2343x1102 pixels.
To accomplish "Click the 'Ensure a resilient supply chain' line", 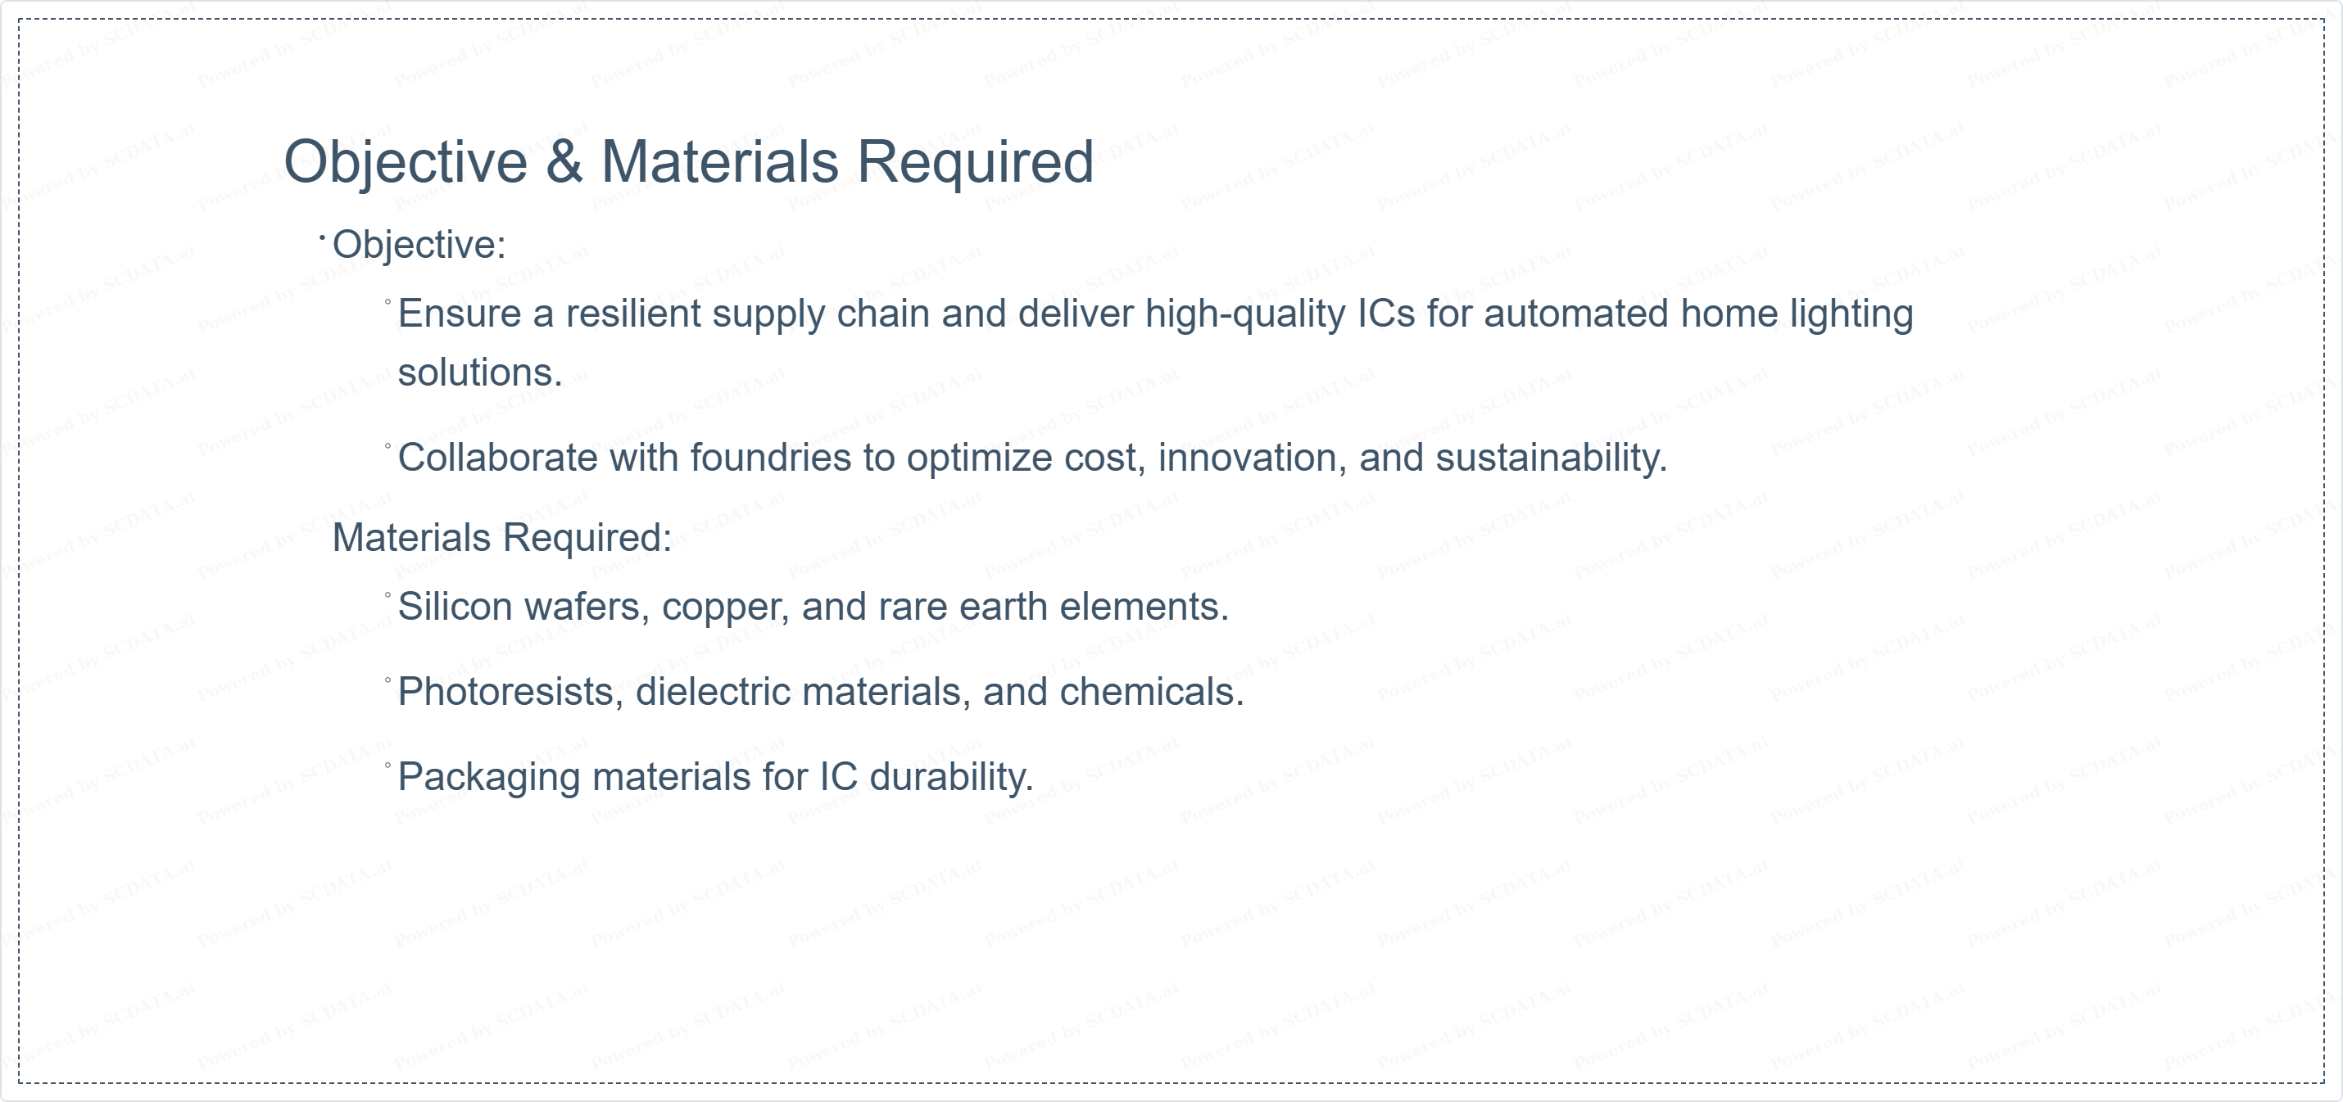I will point(1155,314).
